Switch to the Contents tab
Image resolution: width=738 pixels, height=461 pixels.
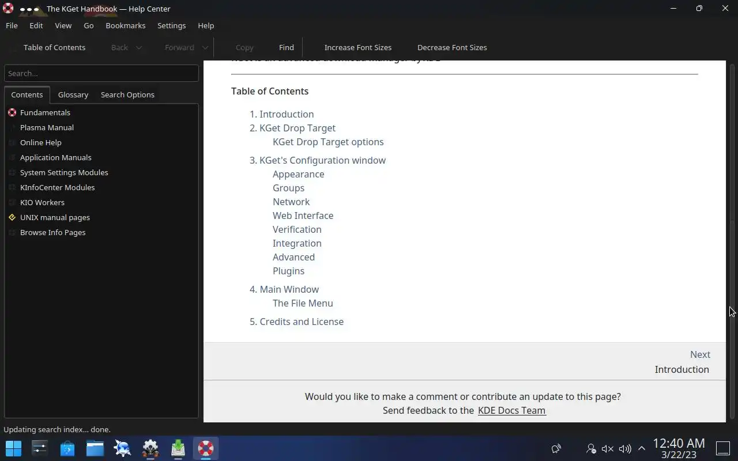[27, 95]
